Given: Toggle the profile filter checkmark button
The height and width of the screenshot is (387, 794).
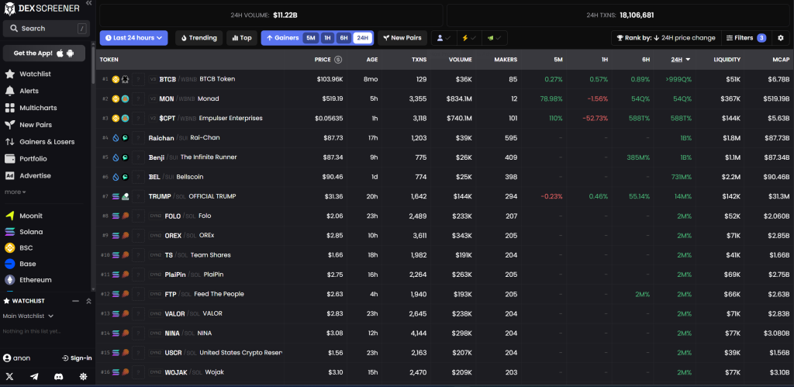Looking at the screenshot, I should pyautogui.click(x=443, y=37).
